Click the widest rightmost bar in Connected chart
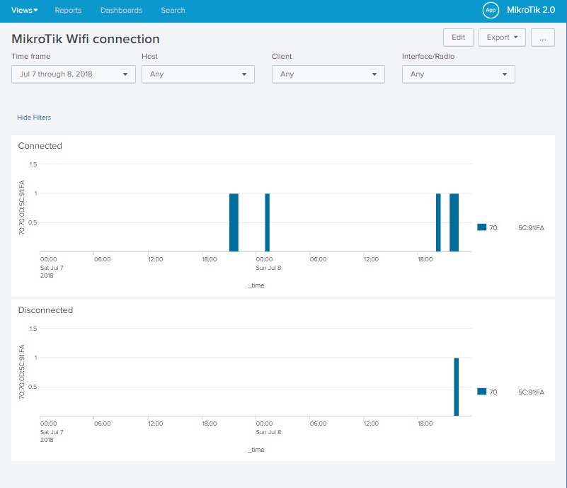 (x=454, y=222)
